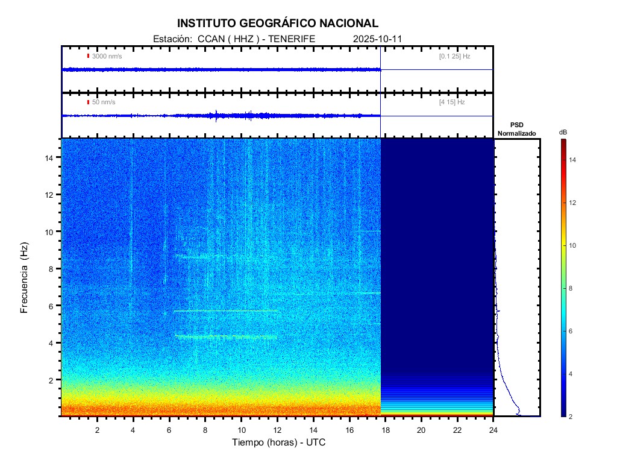Click the [0.1 25] Hz filter label
The width and height of the screenshot is (617, 463).
pos(454,56)
